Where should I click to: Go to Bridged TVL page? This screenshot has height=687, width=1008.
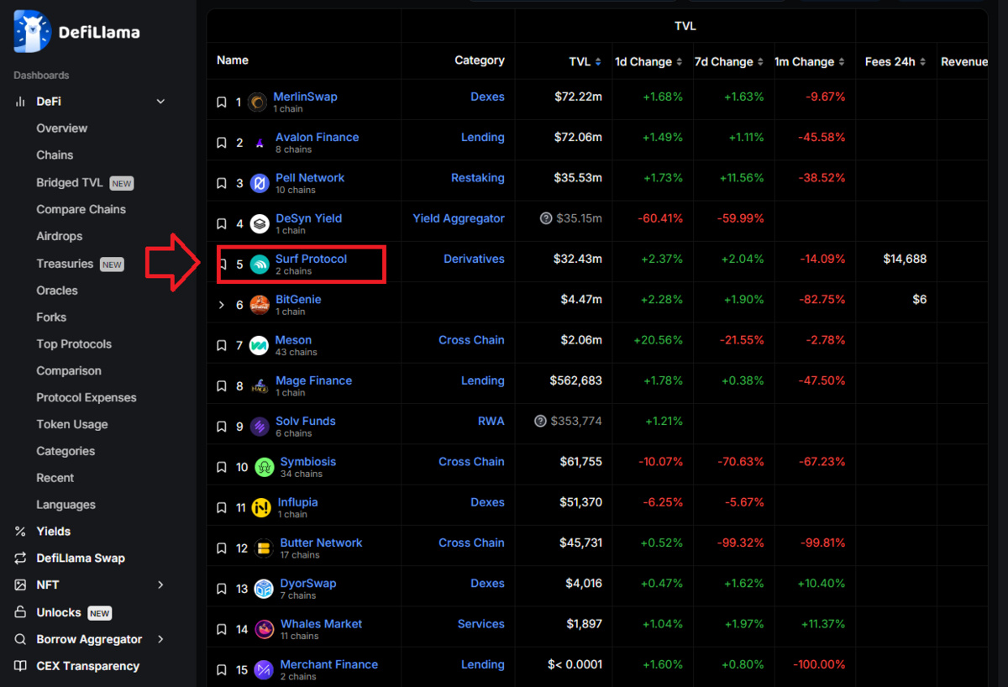pos(69,182)
